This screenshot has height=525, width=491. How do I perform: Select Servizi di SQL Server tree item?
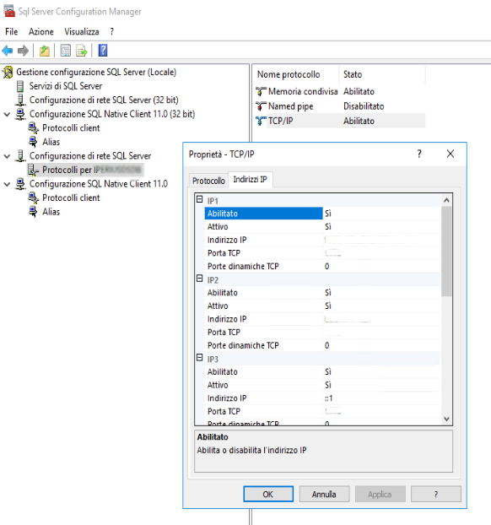click(66, 86)
